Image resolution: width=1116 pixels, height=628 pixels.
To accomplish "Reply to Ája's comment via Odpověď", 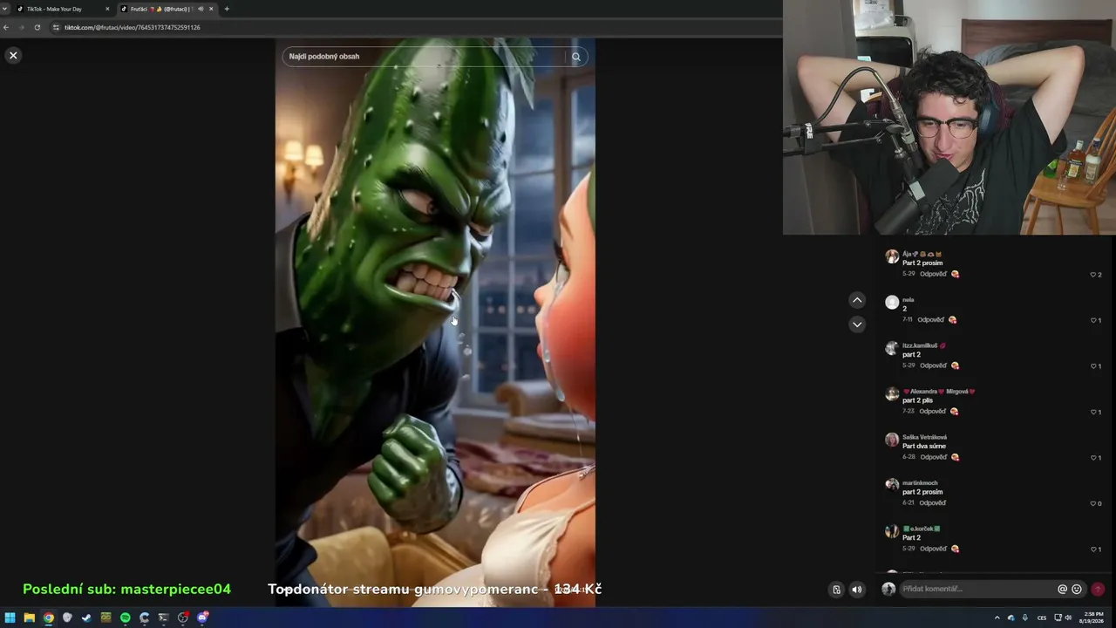I will [933, 274].
